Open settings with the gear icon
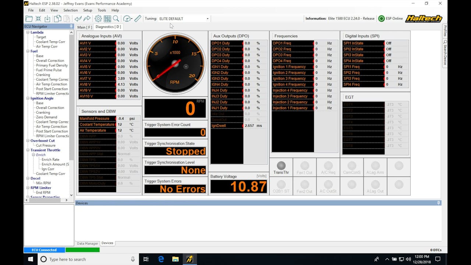Image resolution: width=471 pixels, height=265 pixels. tap(98, 19)
